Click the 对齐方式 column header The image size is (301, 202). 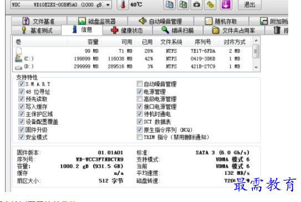coord(234,42)
